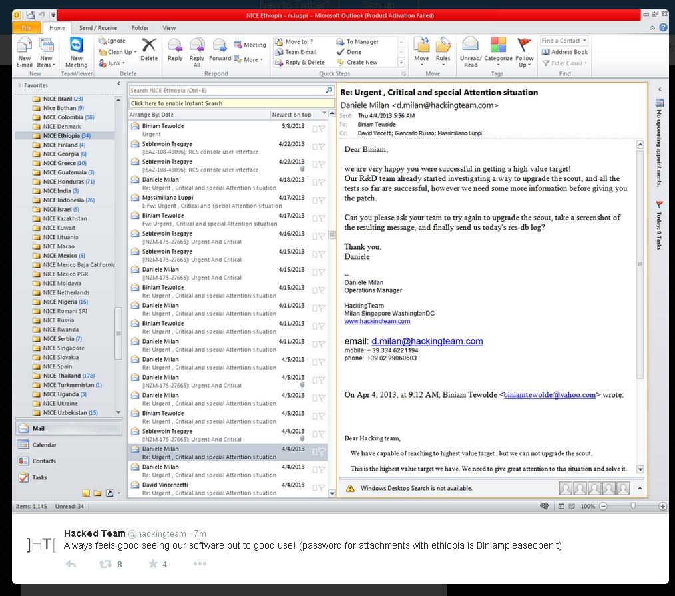Expand the Favorites section
Screen dimensions: 675x596
[19, 85]
